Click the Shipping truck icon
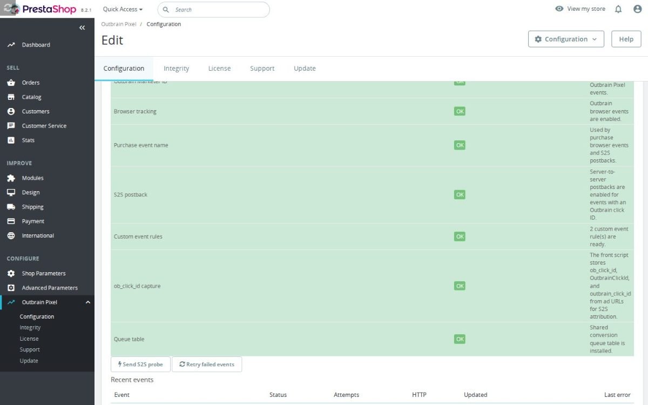 [11, 207]
